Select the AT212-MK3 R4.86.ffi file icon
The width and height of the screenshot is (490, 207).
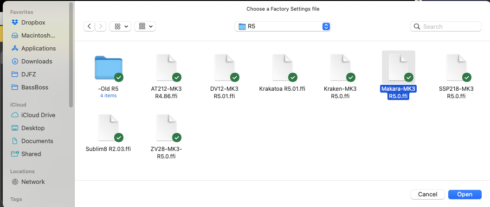pyautogui.click(x=166, y=68)
